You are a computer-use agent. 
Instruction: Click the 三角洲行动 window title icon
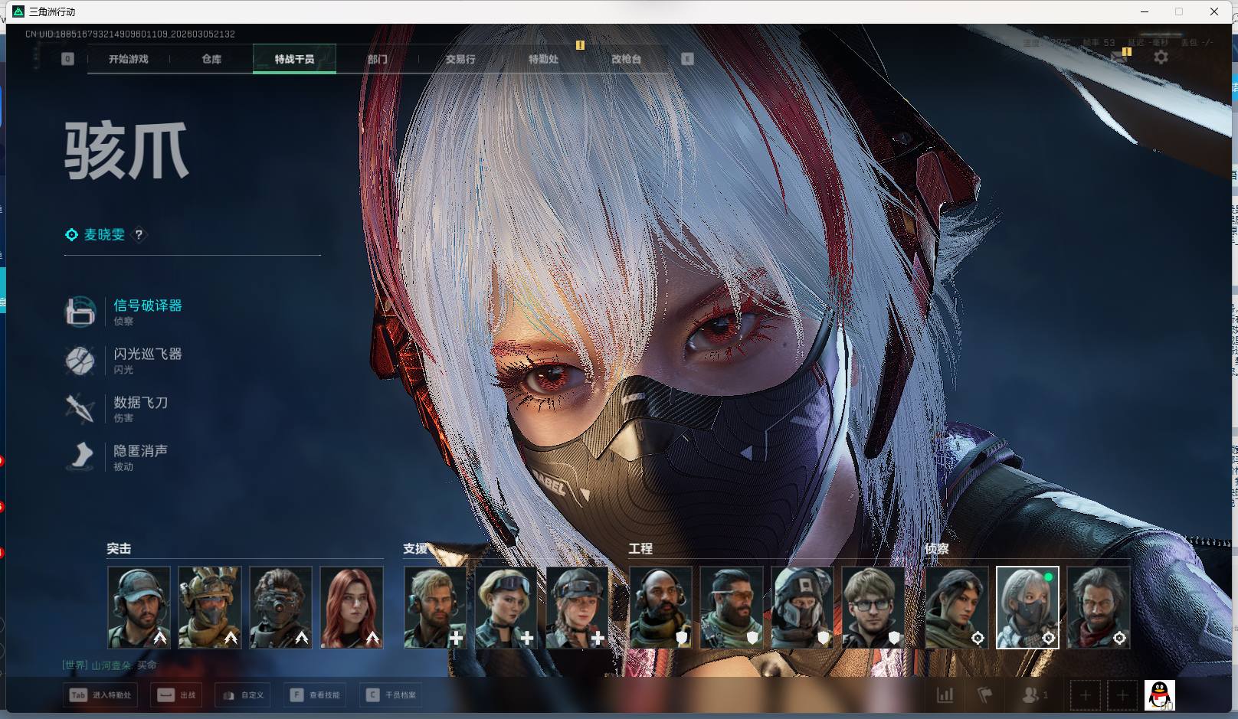coord(18,11)
